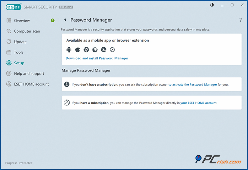Click the Safari compass icon
Viewport: 248px width, 170px height.
[x=112, y=50]
